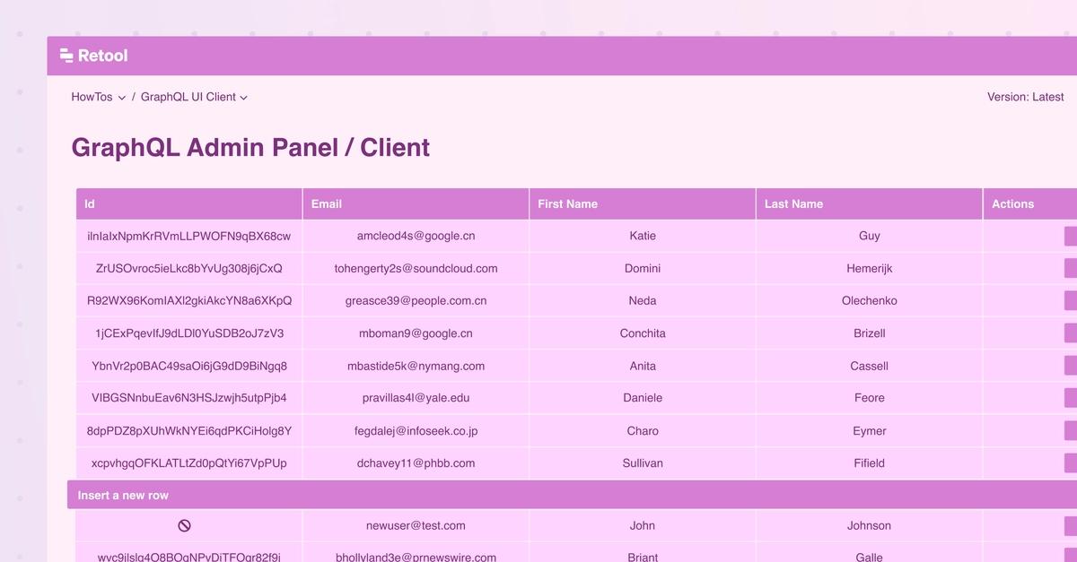Click the HowTos breadcrumb link

click(89, 97)
